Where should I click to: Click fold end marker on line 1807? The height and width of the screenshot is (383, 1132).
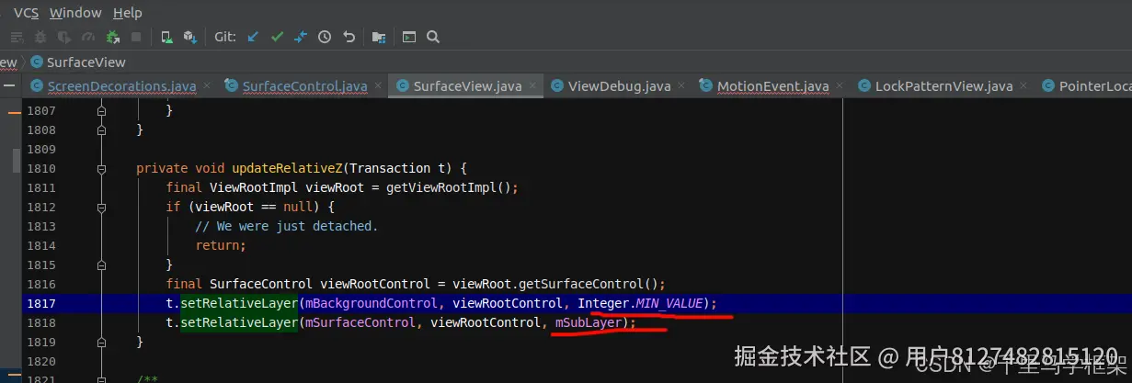click(x=101, y=110)
